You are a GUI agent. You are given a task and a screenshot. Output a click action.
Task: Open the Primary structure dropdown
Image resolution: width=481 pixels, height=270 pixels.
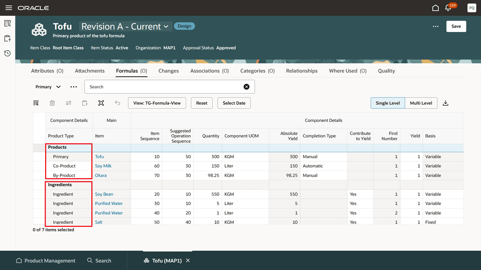[48, 87]
